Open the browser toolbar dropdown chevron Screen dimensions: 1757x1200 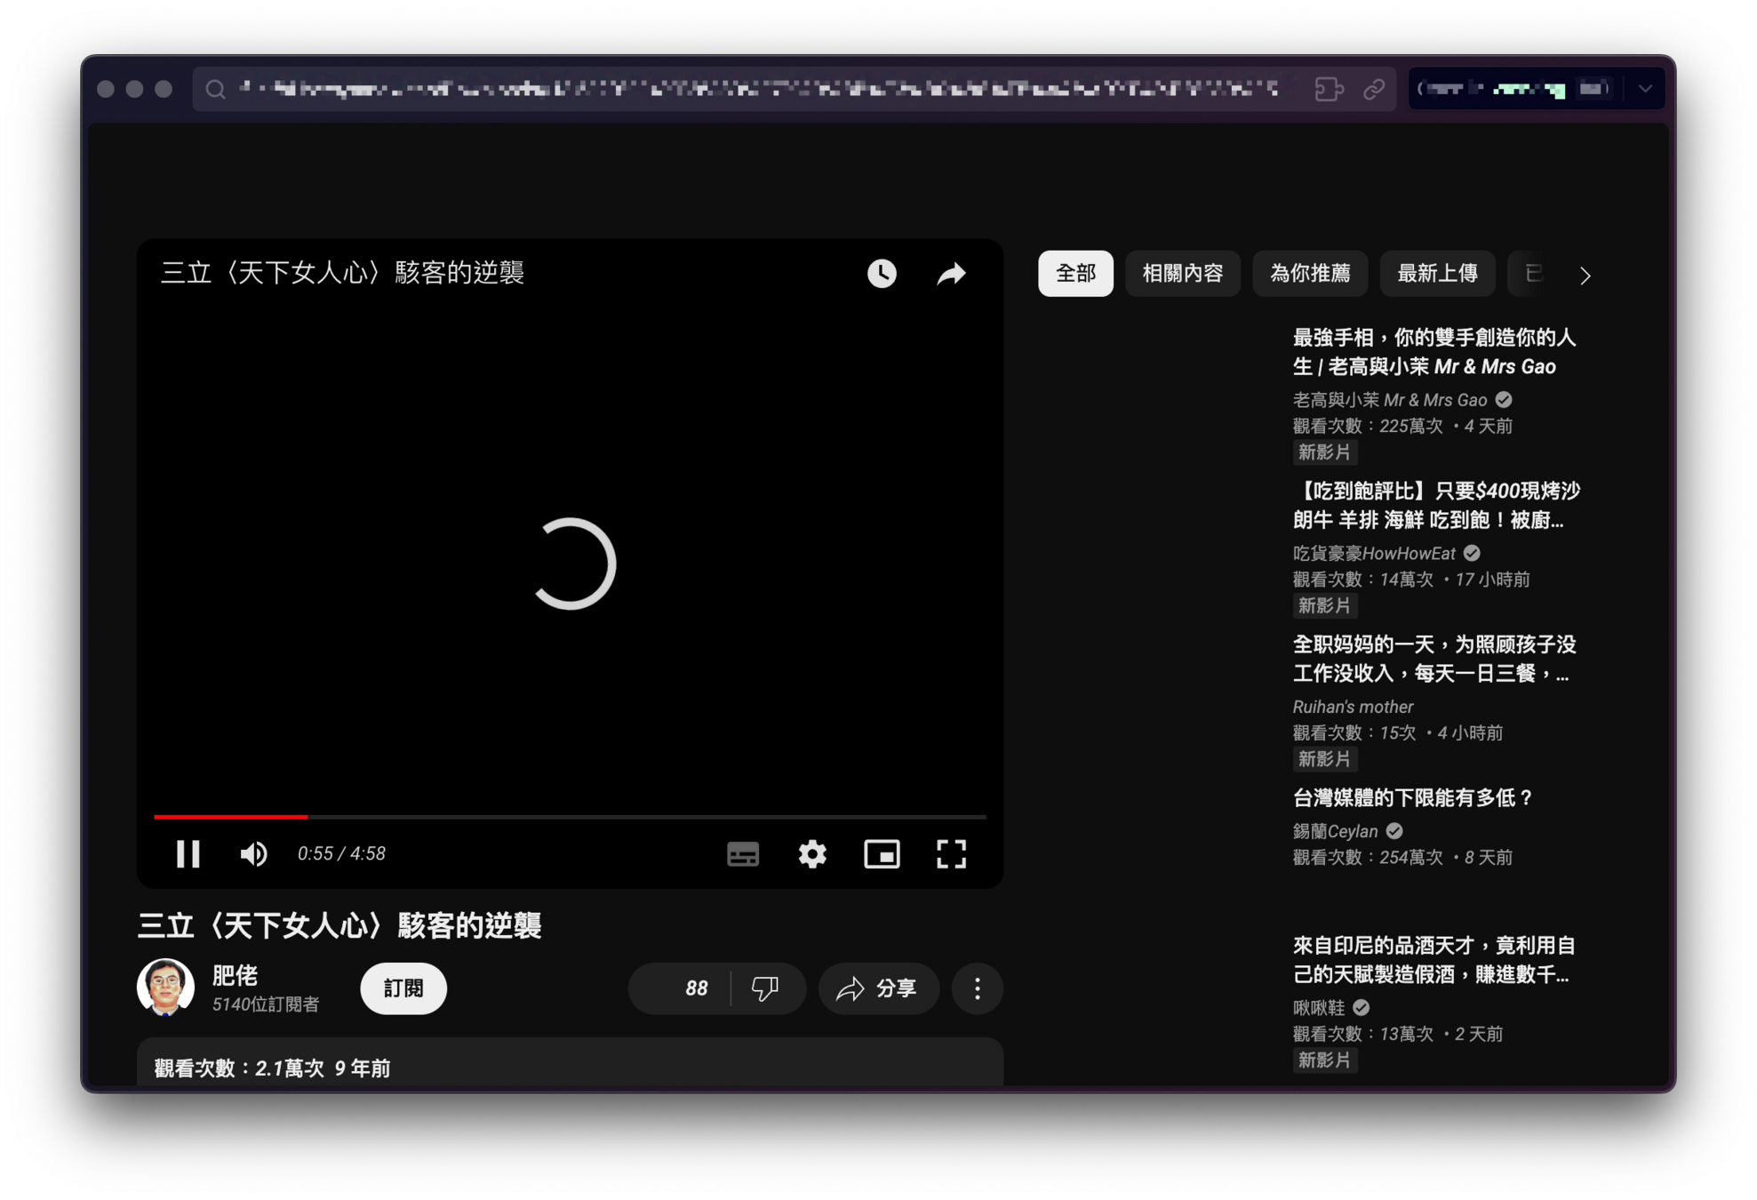(1645, 89)
